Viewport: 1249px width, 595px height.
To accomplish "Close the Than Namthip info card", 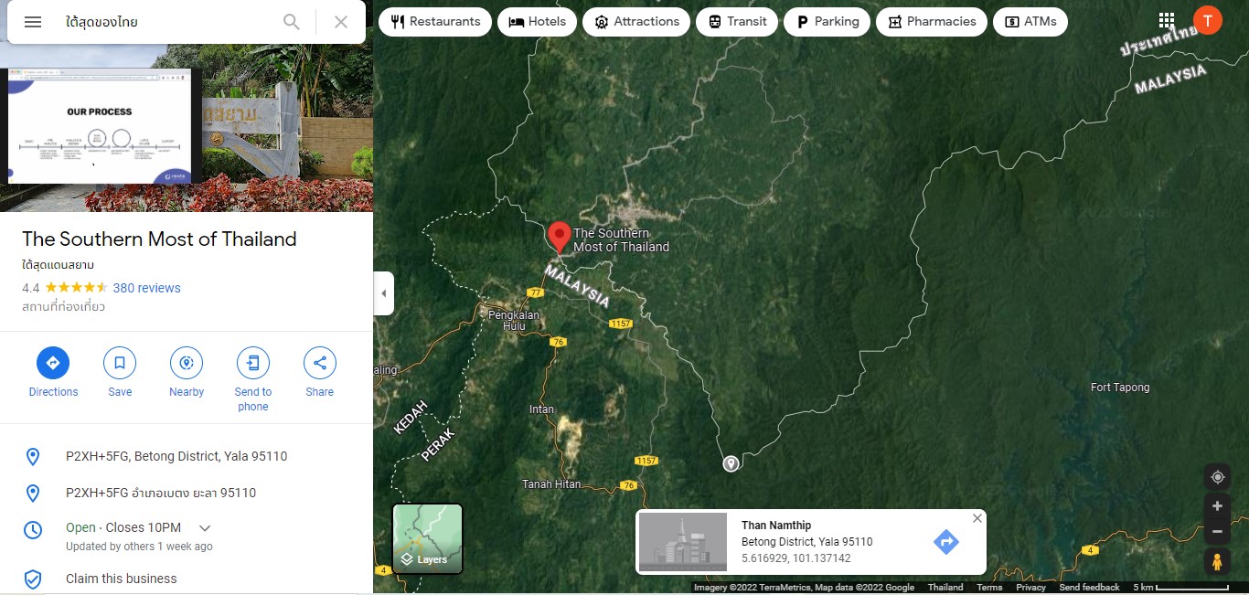I will [x=977, y=518].
